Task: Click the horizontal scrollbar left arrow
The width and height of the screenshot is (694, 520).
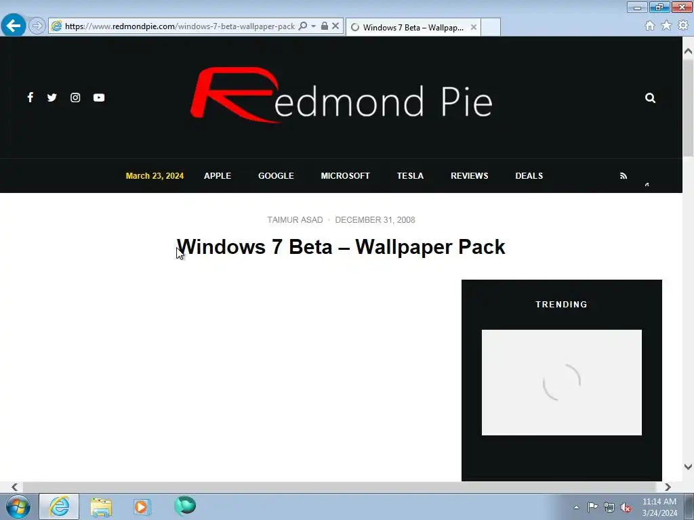Action: coord(14,487)
